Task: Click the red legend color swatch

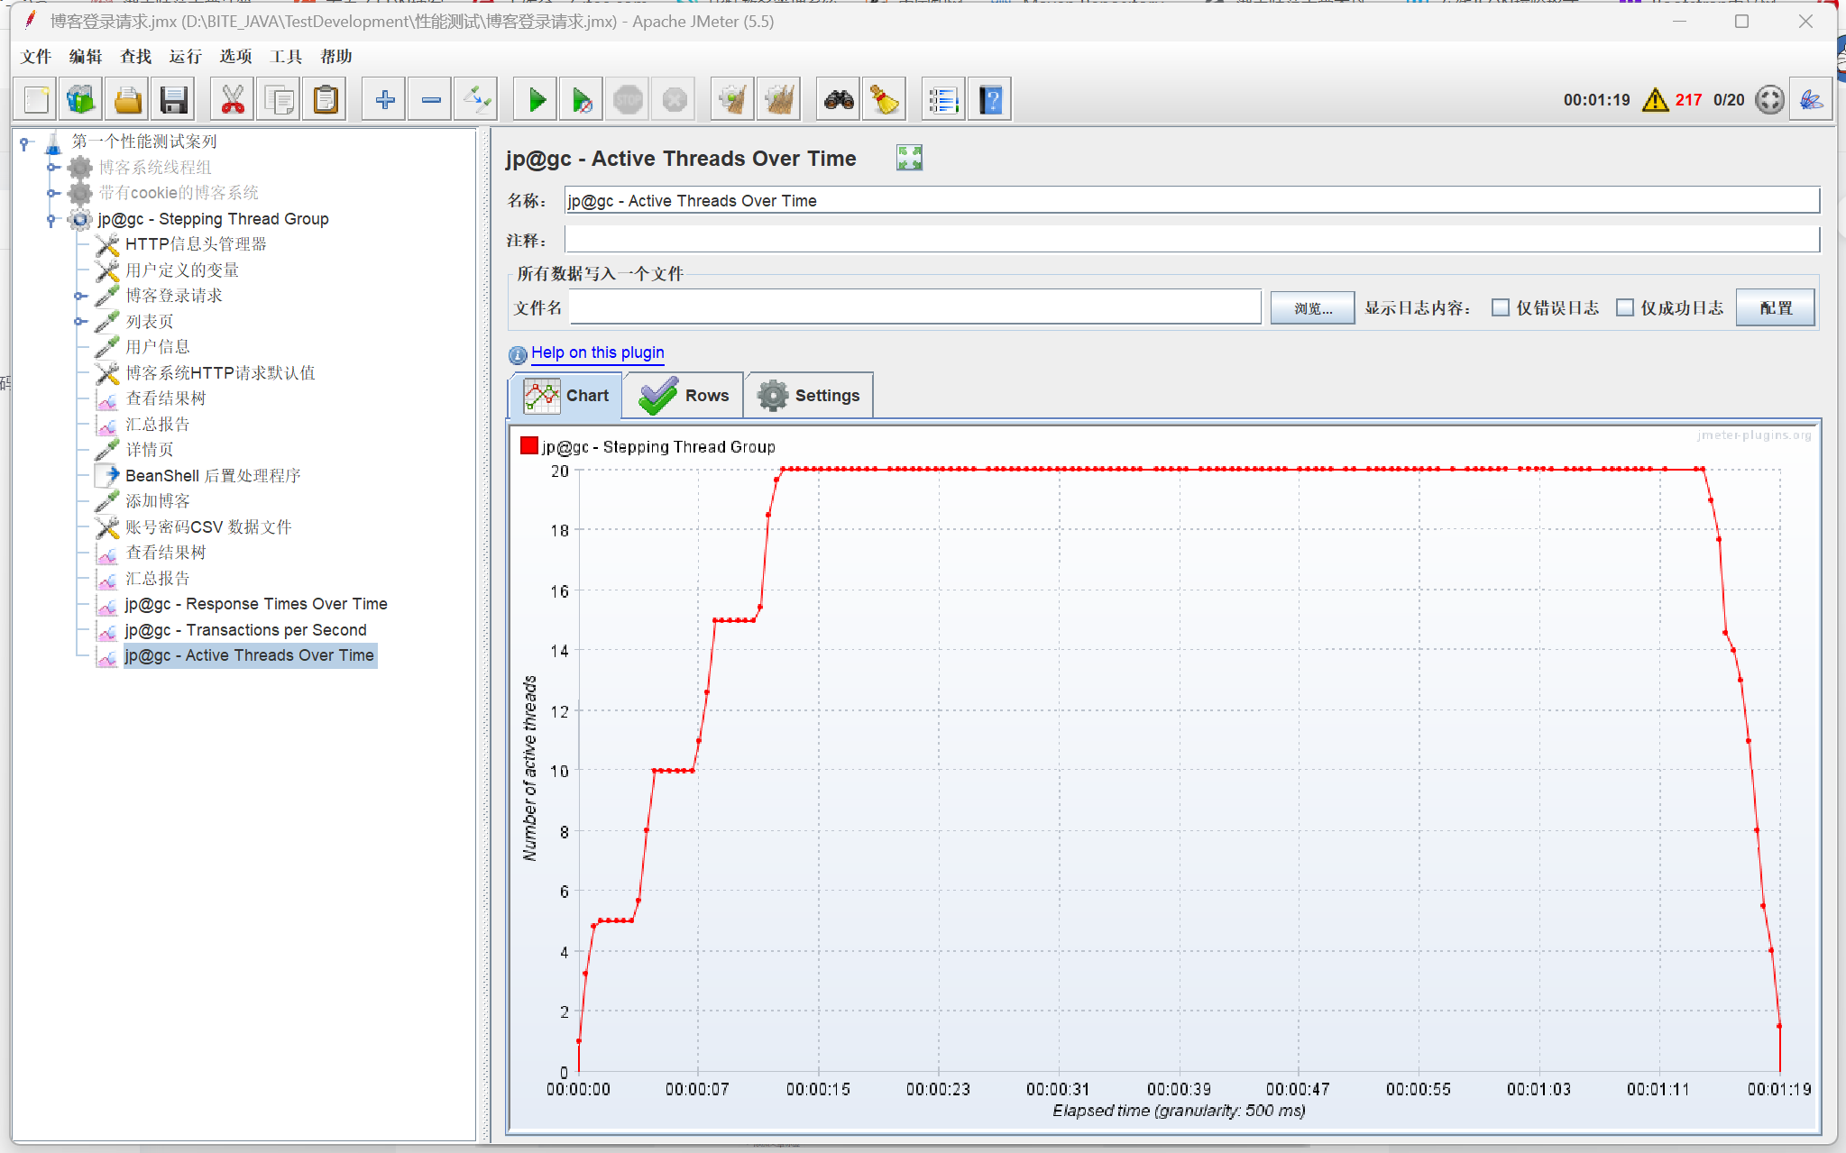Action: coord(529,445)
